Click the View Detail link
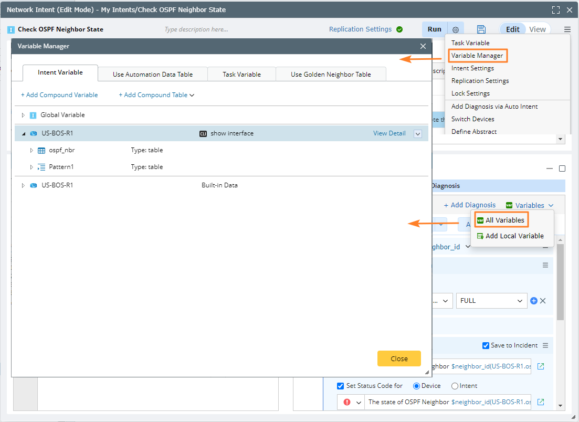The height and width of the screenshot is (422, 579). 389,133
